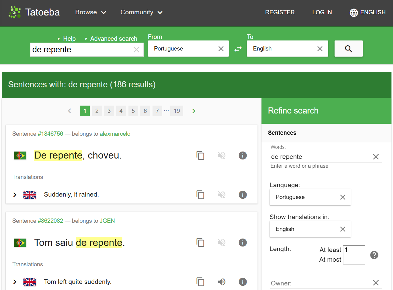Open info for 'Suddenly, it rained.' translation

tap(243, 195)
